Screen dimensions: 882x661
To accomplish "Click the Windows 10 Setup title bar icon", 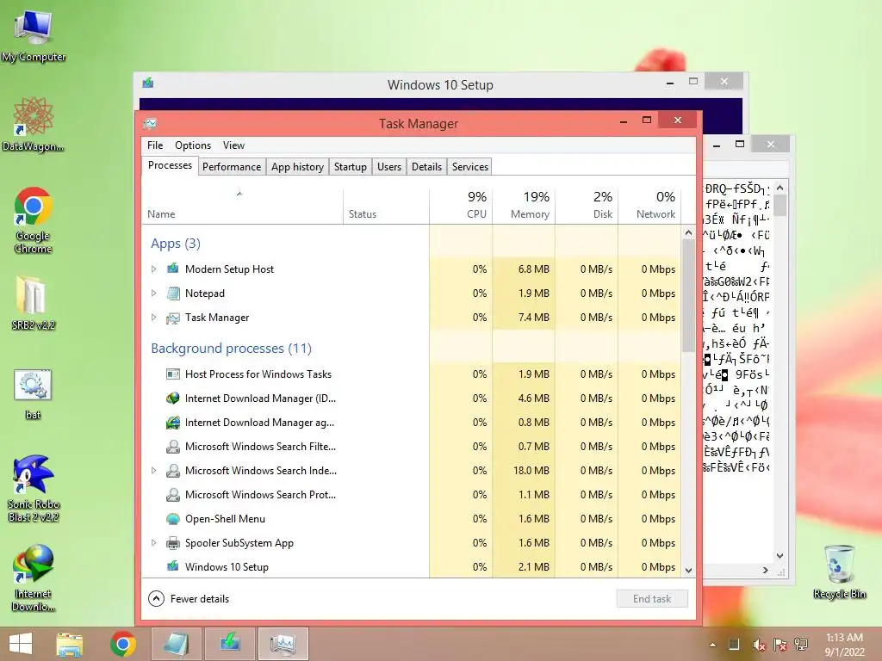I will 148,83.
